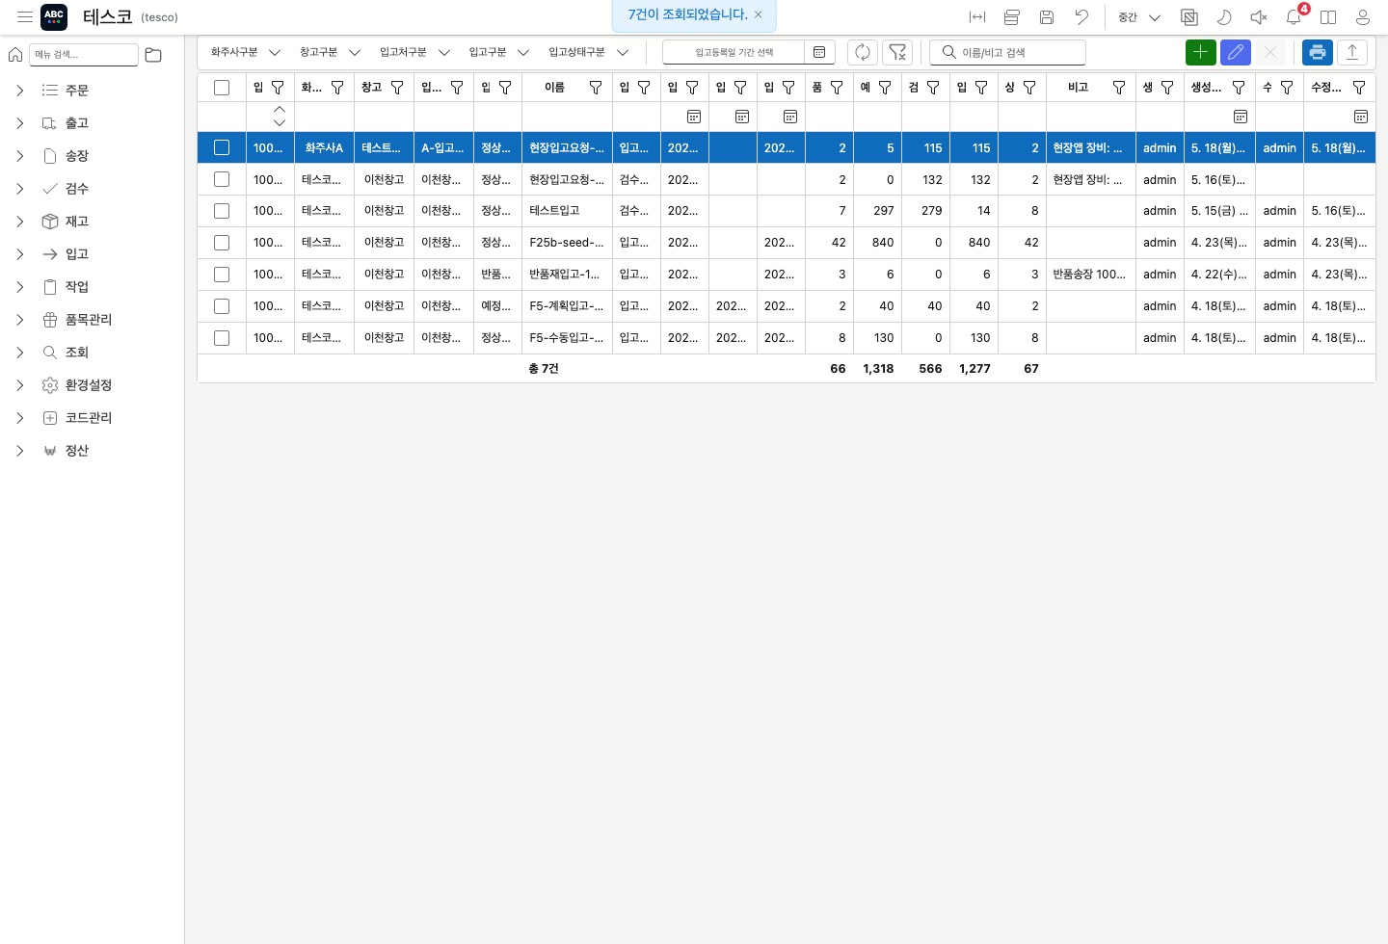Toggle the muted speaker icon
The height and width of the screenshot is (944, 1388).
coord(1259,17)
